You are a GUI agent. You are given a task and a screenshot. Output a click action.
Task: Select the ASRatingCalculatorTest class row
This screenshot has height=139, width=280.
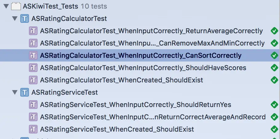[69, 18]
